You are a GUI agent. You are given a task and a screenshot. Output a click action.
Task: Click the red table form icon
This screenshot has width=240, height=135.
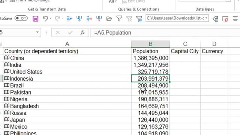(225, 19)
